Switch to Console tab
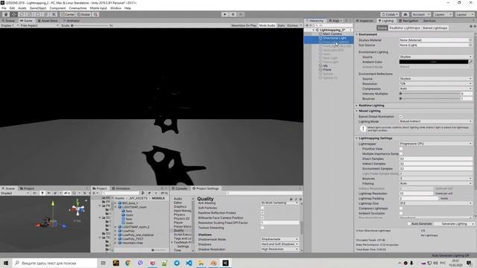Viewport: 477px width, 268px height. [x=180, y=188]
